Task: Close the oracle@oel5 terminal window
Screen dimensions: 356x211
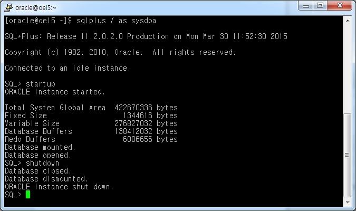Action: click(340, 6)
